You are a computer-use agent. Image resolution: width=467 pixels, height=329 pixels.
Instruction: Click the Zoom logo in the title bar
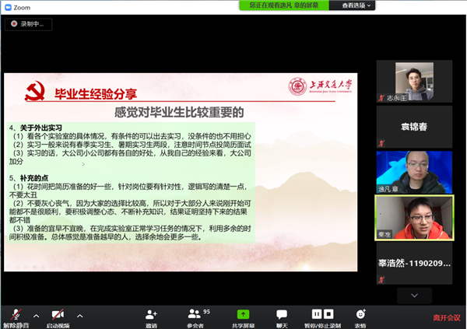7,5
